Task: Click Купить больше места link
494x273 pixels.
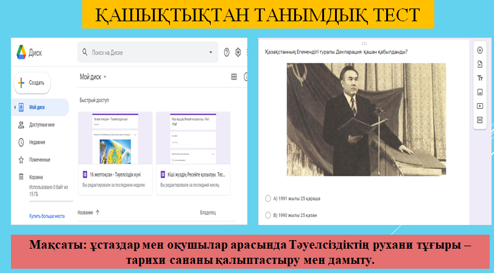Action: pyautogui.click(x=47, y=216)
